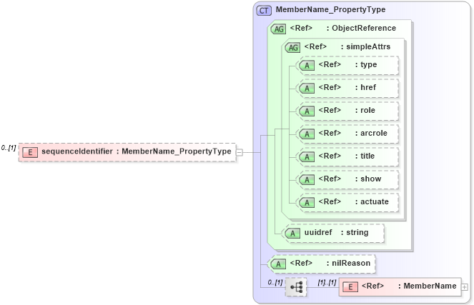
Task: Click the 0..[1] cardinality beside sequence compositor
Action: point(275,282)
